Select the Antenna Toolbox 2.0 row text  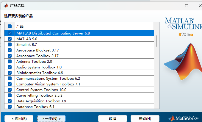pos(34,62)
